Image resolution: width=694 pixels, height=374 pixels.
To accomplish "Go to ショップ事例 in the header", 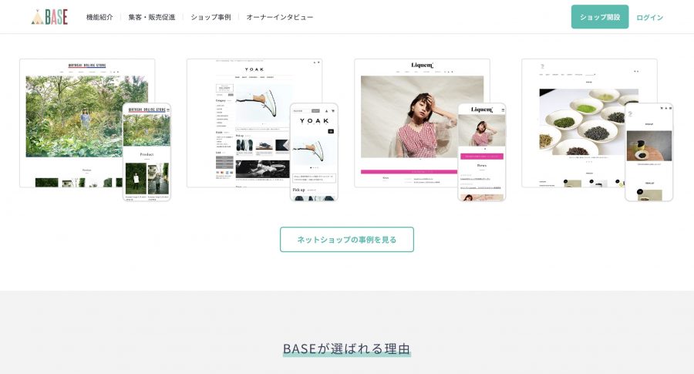I will [x=211, y=17].
